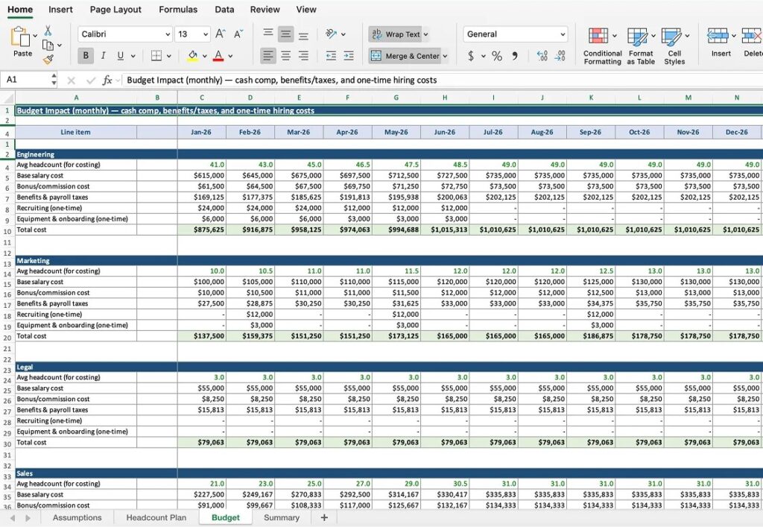This screenshot has height=527, width=763.
Task: Click the Increase Font Size icon
Action: [221, 34]
